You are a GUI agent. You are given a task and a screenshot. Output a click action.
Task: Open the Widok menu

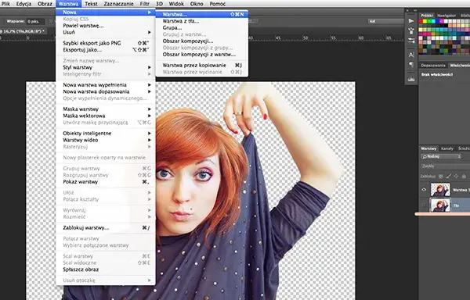point(176,4)
